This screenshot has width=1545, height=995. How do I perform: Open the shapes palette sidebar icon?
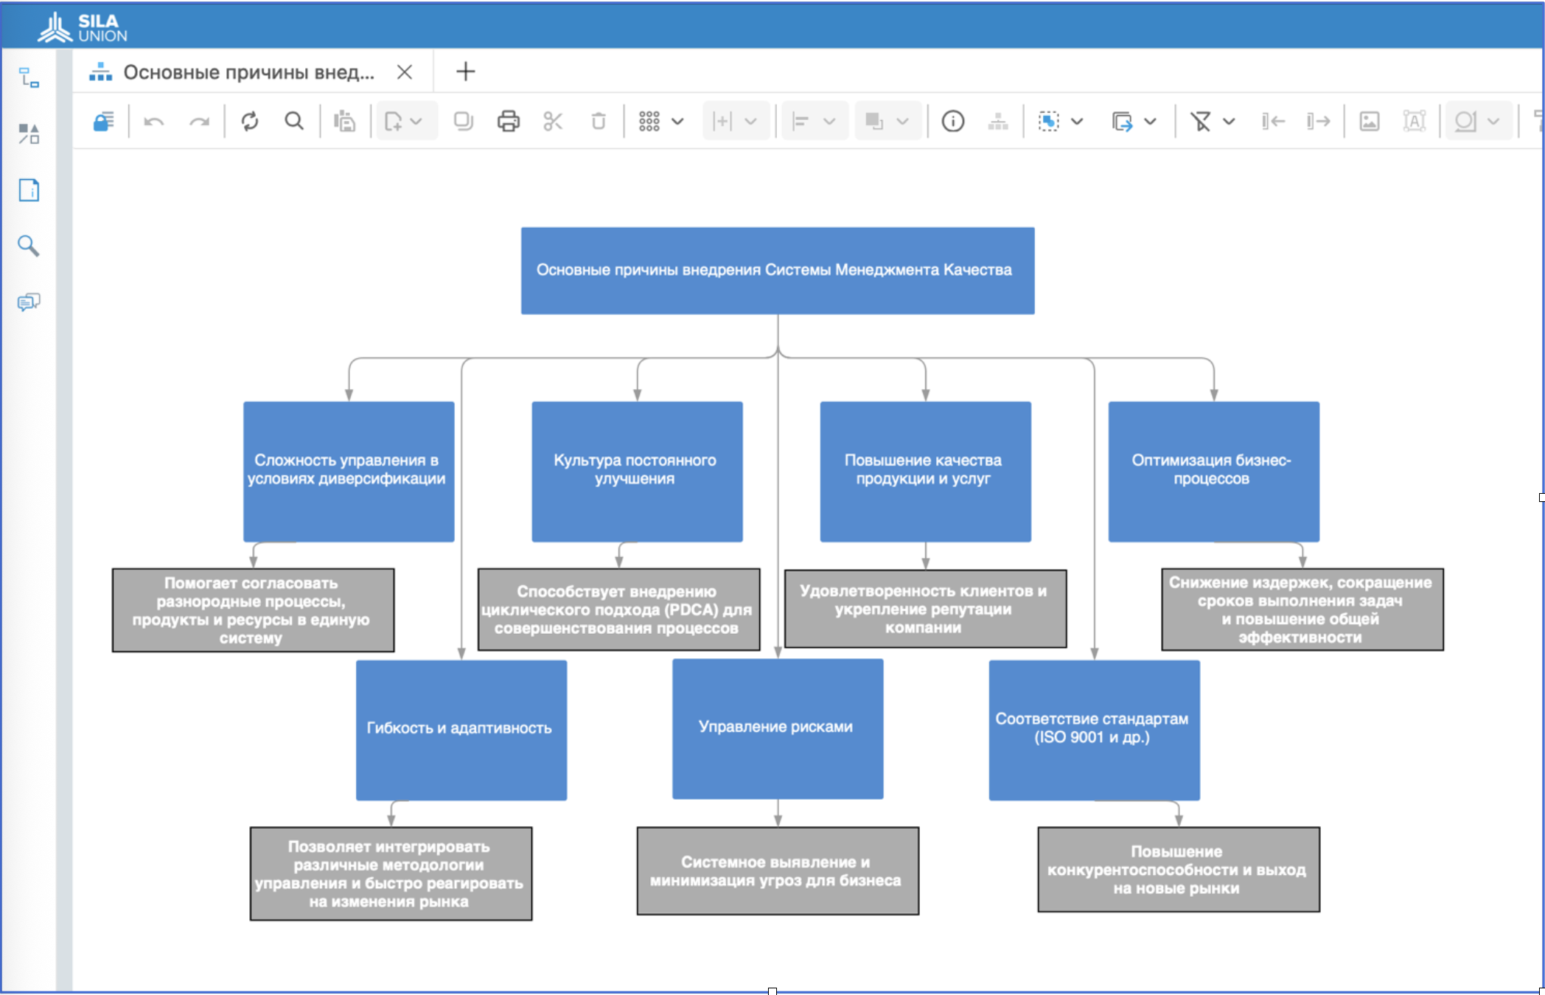(29, 133)
